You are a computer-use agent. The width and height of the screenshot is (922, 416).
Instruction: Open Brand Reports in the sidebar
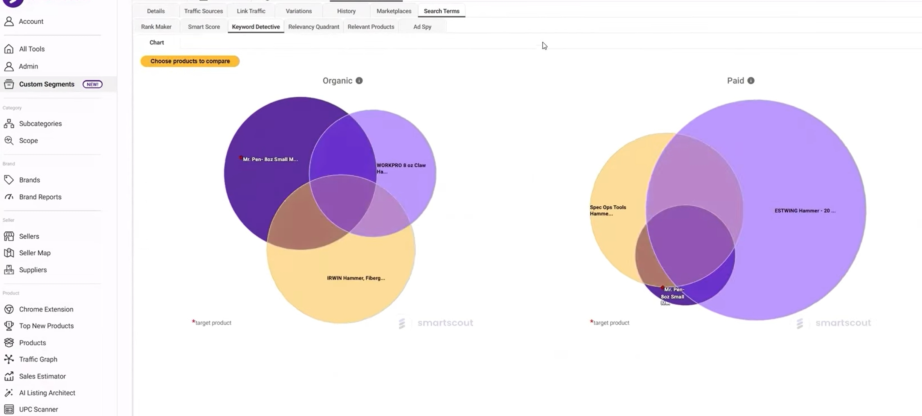tap(40, 197)
